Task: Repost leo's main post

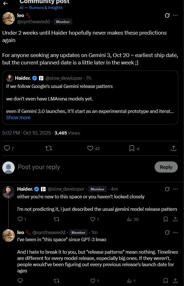Action: point(49,148)
